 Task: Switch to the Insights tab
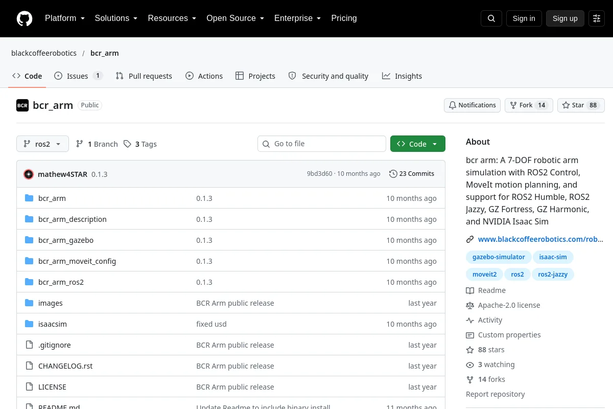[402, 76]
